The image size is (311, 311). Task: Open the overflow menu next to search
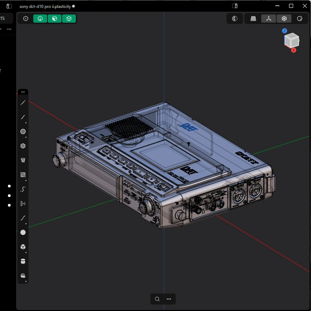[169, 299]
